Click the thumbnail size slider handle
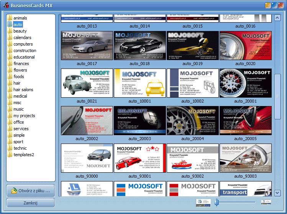The image size is (287, 214). [x=217, y=202]
